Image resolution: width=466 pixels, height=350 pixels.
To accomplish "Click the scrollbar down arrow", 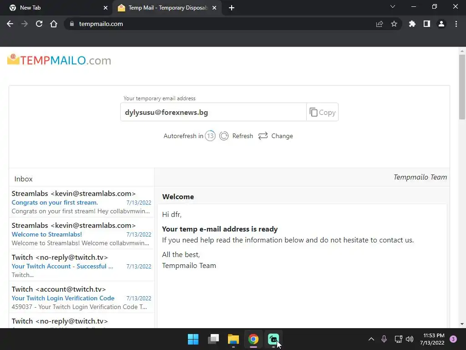I will (x=462, y=324).
